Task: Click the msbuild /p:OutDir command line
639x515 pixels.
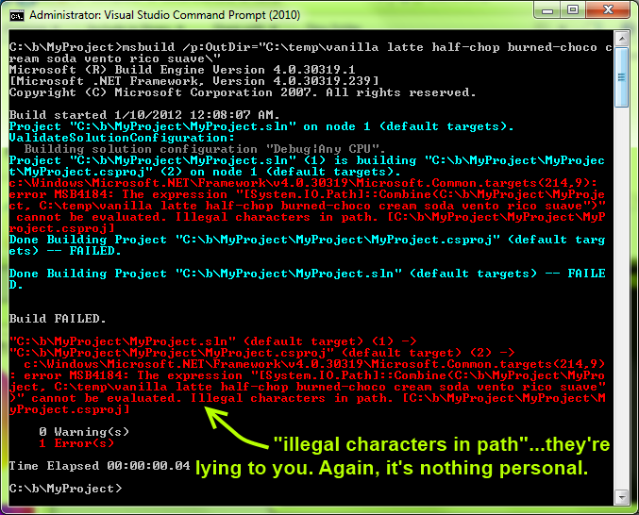Action: pyautogui.click(x=311, y=53)
